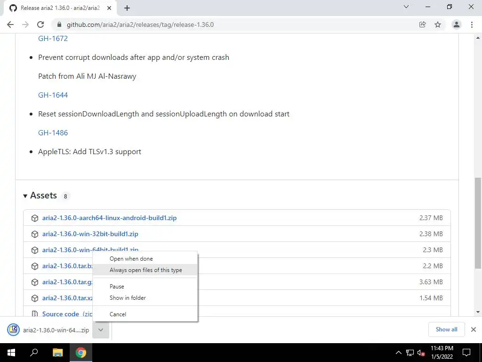Click package icon beside aria2-1.36.0.tar.xz

(x=35, y=298)
